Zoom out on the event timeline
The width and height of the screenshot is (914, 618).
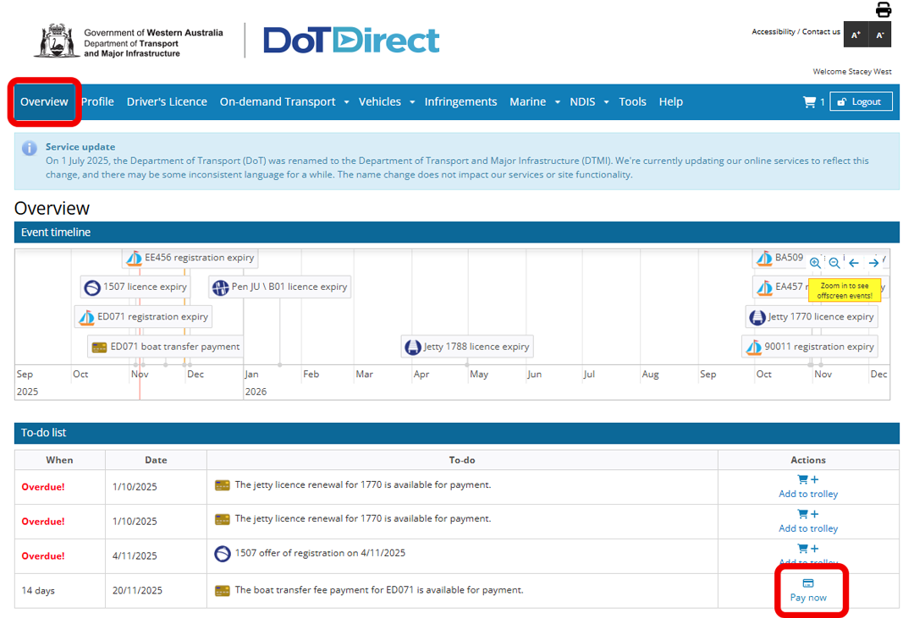point(834,263)
